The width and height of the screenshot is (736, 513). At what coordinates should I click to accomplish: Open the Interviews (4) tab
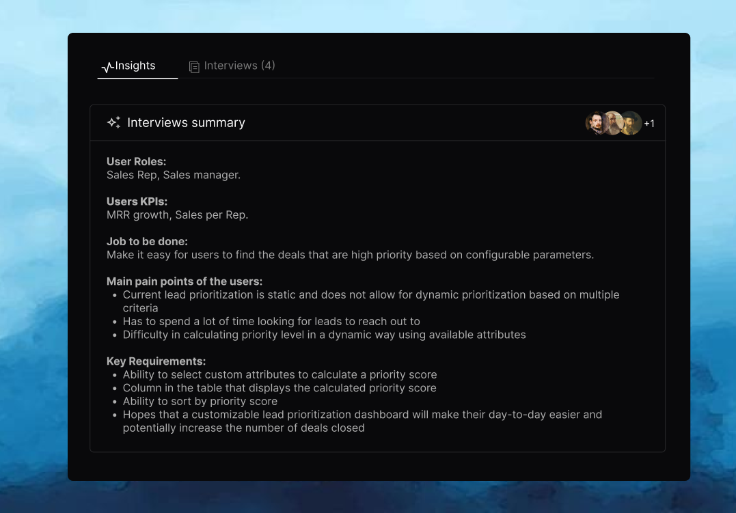[239, 66]
